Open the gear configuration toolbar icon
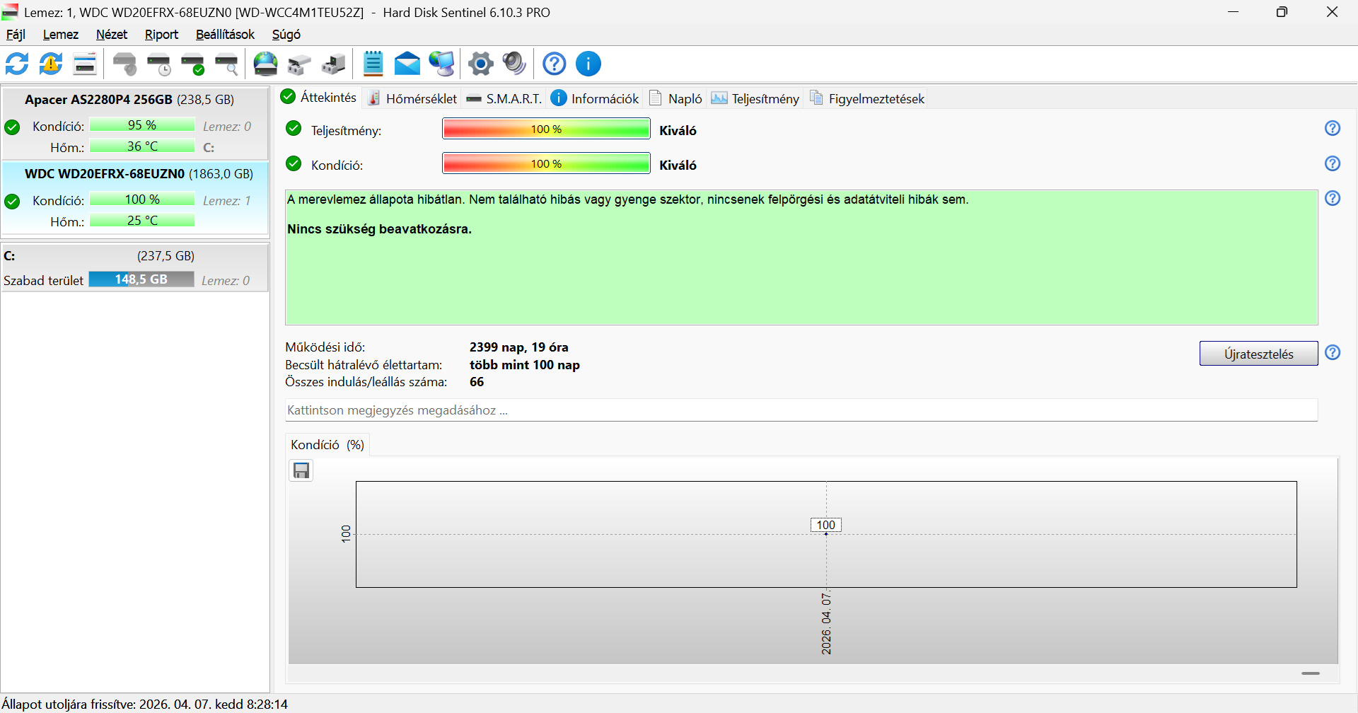The height and width of the screenshot is (713, 1358). [x=481, y=64]
